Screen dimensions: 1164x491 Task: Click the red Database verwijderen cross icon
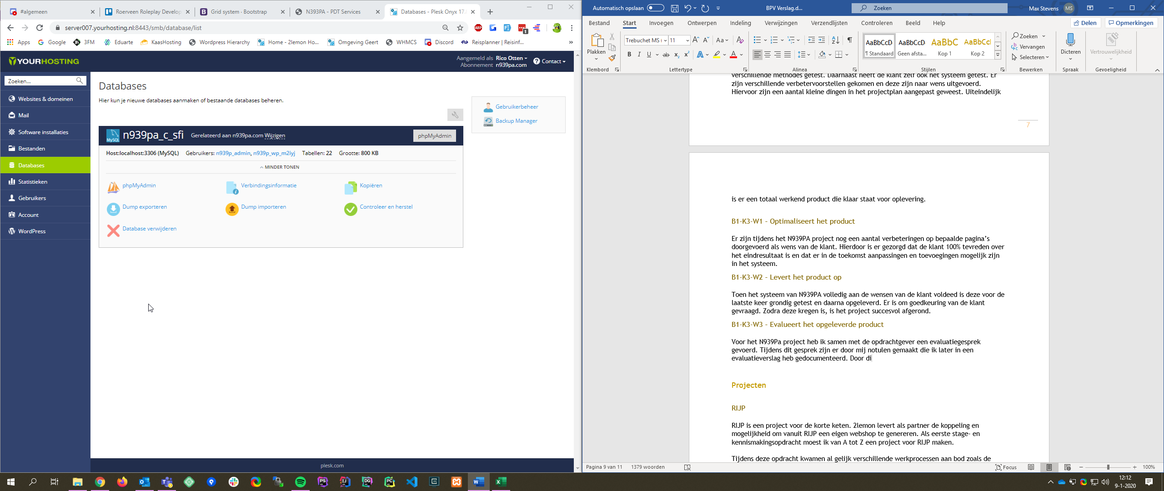pos(113,231)
